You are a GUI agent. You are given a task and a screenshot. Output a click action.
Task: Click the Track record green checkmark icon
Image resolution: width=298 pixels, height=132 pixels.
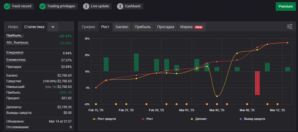click(x=7, y=6)
